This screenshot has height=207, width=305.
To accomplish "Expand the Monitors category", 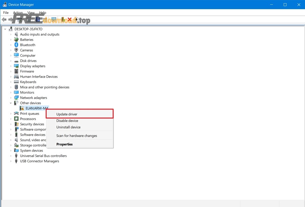I will point(11,92).
